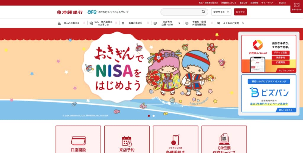Click the magnifier search icon

(x=203, y=12)
